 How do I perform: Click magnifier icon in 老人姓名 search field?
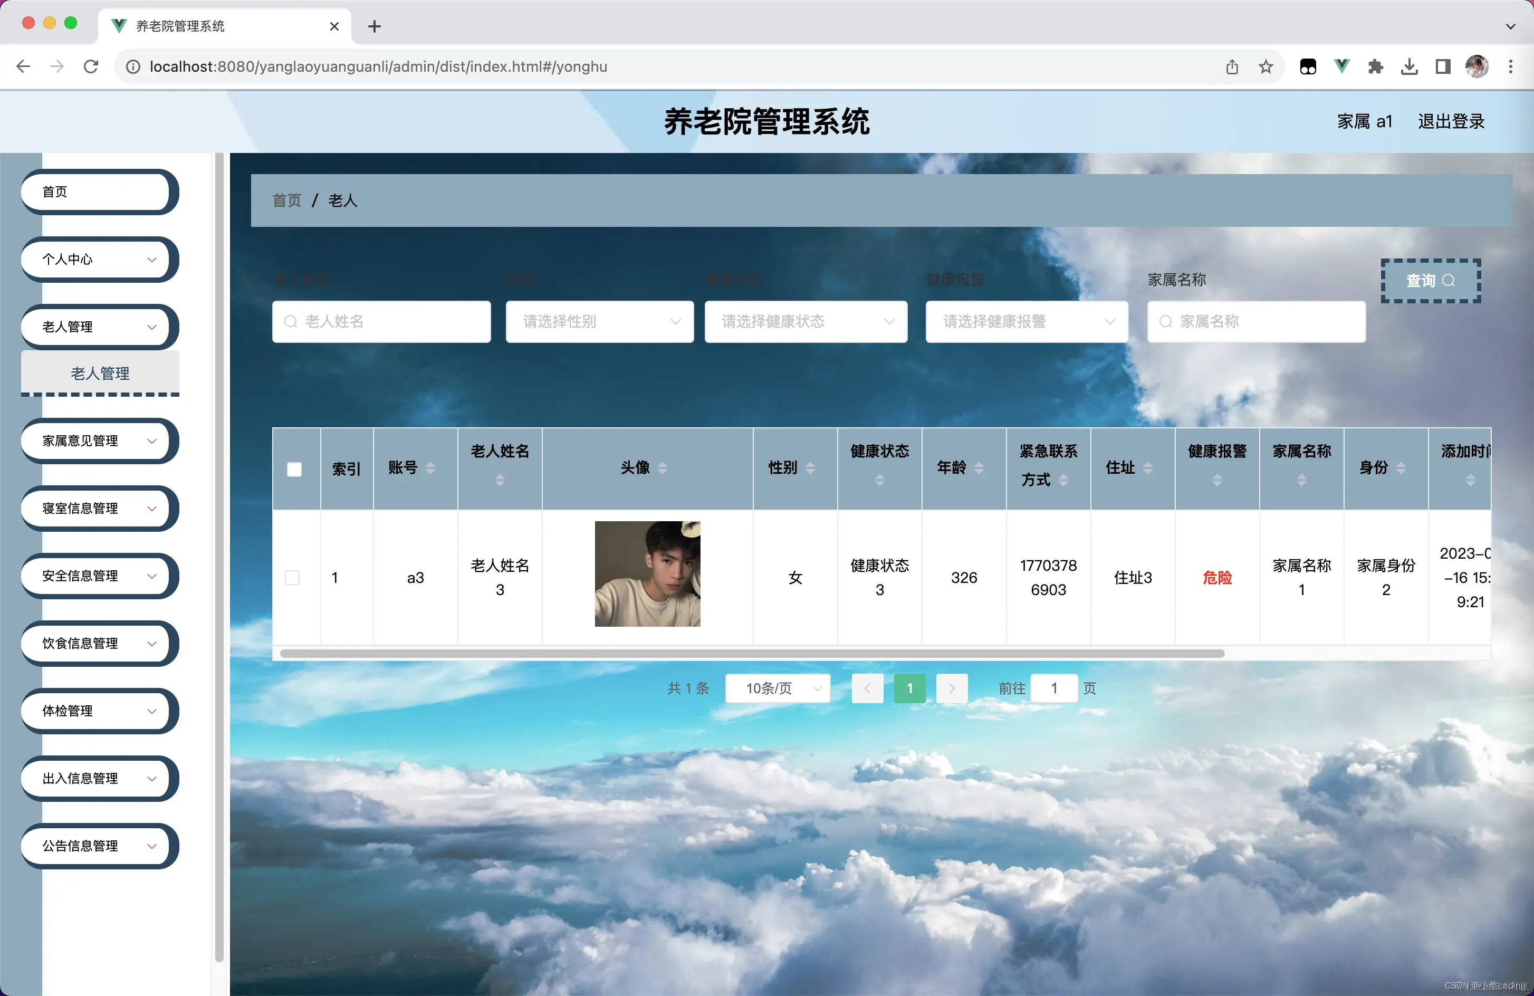(x=291, y=322)
